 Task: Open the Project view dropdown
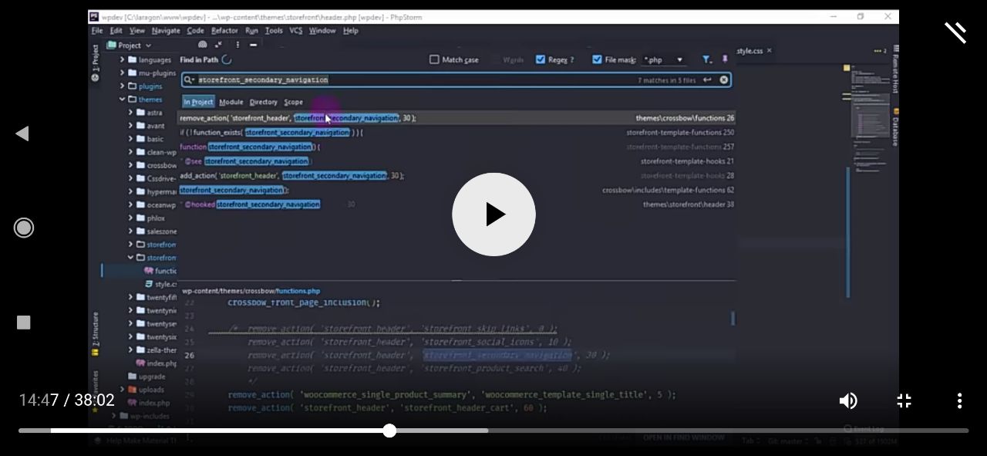[x=130, y=46]
